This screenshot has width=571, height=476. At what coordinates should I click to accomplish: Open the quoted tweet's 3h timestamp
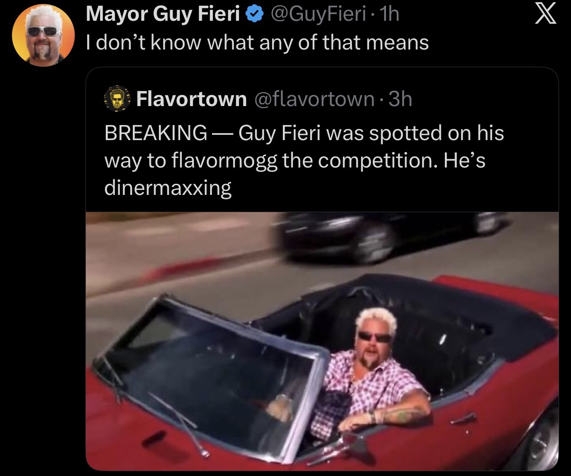(400, 99)
